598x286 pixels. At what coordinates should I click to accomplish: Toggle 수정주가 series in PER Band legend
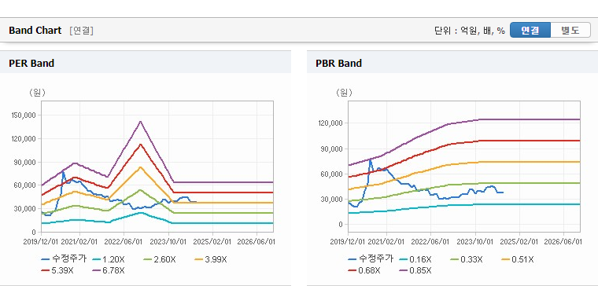click(x=64, y=259)
